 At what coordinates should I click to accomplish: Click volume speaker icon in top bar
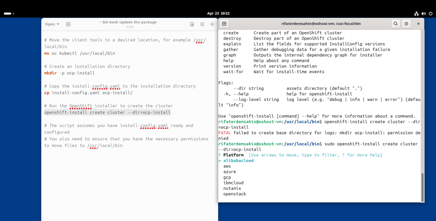[424, 13]
